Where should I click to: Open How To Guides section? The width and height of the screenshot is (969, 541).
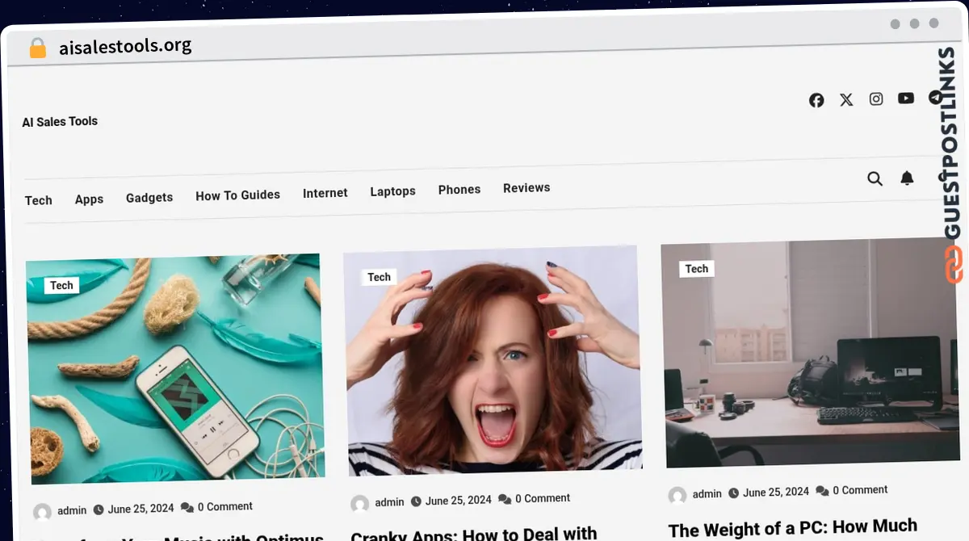(237, 195)
